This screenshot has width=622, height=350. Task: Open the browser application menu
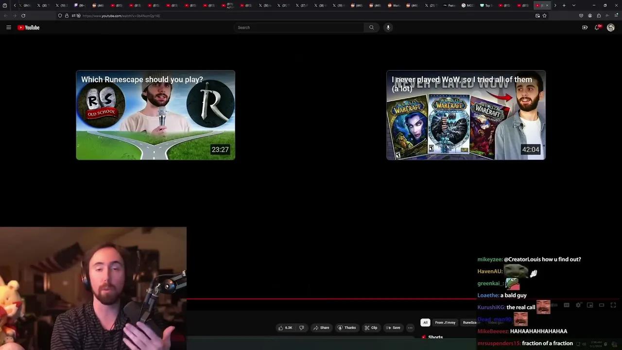617,16
